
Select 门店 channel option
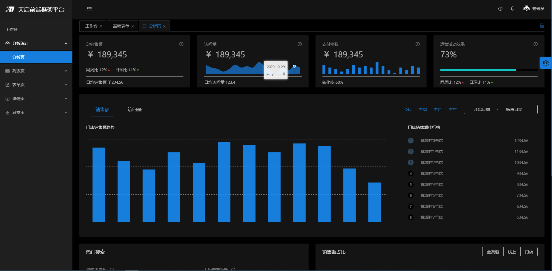[x=529, y=252]
